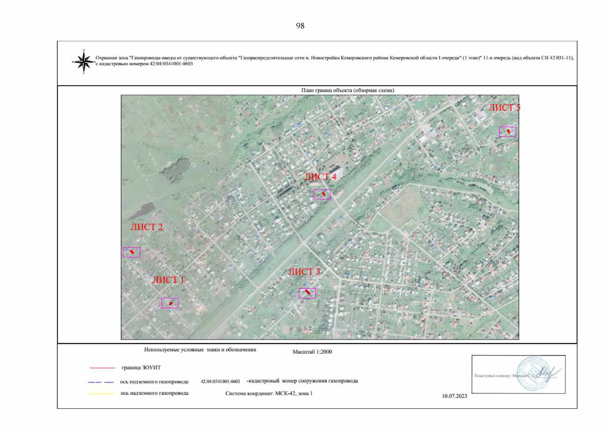The height and width of the screenshot is (429, 606).
Task: Select the magenta marker box for ЛИСТ 3
Action: point(307,293)
